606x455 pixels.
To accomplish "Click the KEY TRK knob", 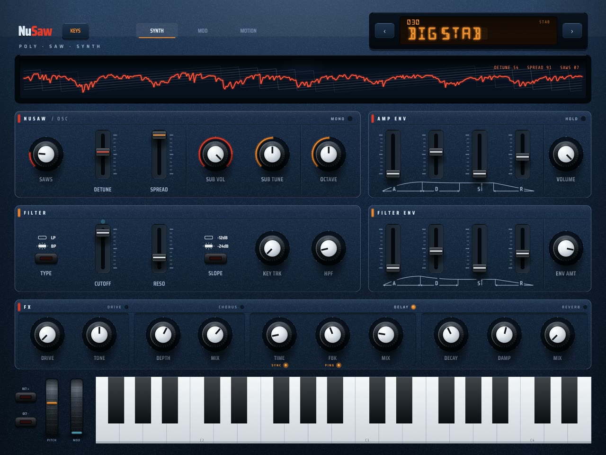I will tap(272, 248).
